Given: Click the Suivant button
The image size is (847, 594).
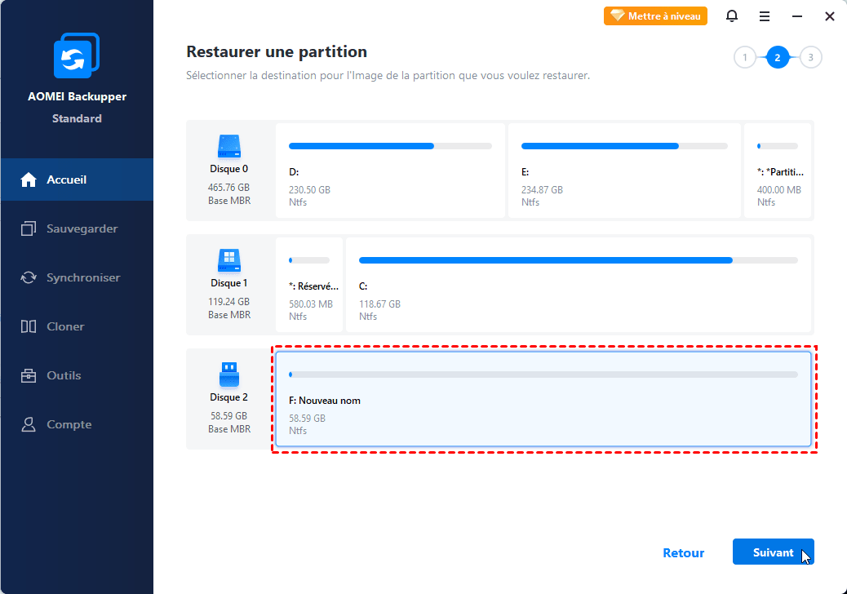Looking at the screenshot, I should (x=773, y=552).
